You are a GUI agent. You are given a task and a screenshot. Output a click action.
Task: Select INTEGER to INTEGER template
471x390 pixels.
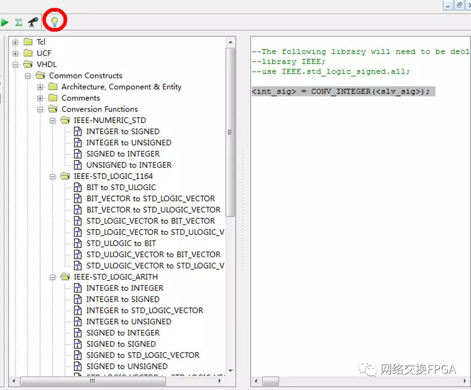(125, 288)
